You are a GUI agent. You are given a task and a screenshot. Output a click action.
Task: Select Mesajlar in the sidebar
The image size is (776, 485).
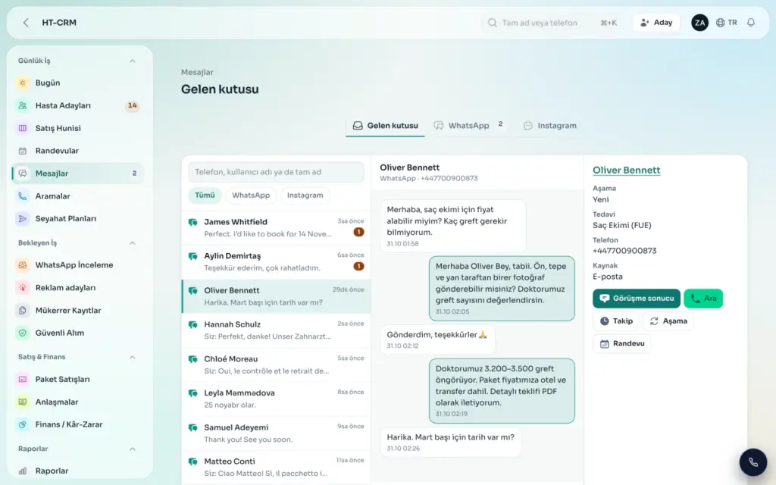[78, 174]
